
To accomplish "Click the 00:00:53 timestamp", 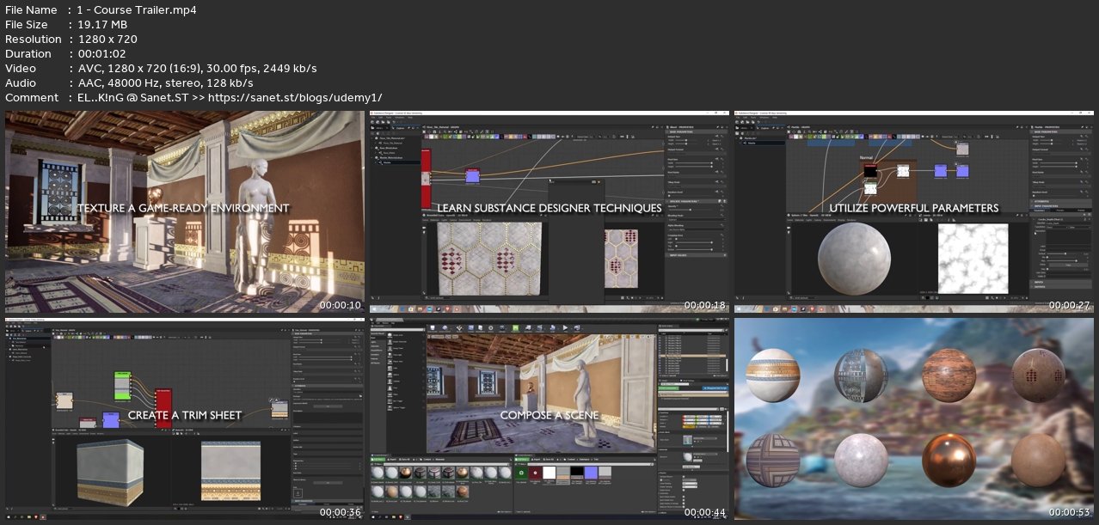I will coord(1070,512).
